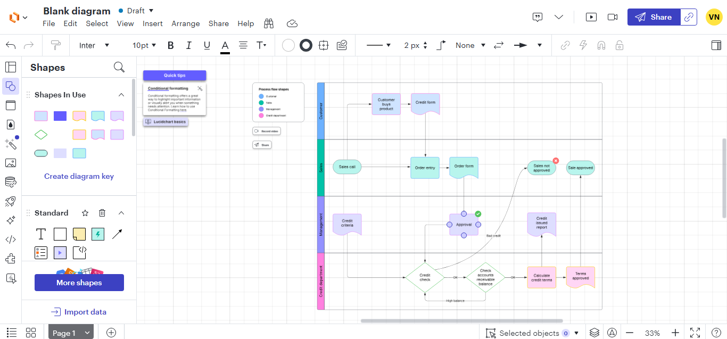Click the fullscreen expand icon
Viewport: 727px width, 339px height.
click(695, 333)
